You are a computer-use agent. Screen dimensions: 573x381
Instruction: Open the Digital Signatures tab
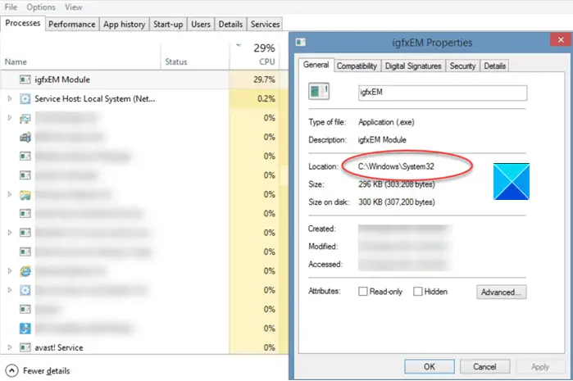tap(413, 66)
